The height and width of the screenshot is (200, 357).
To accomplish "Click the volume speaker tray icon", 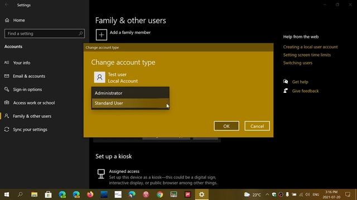I will [x=307, y=194].
